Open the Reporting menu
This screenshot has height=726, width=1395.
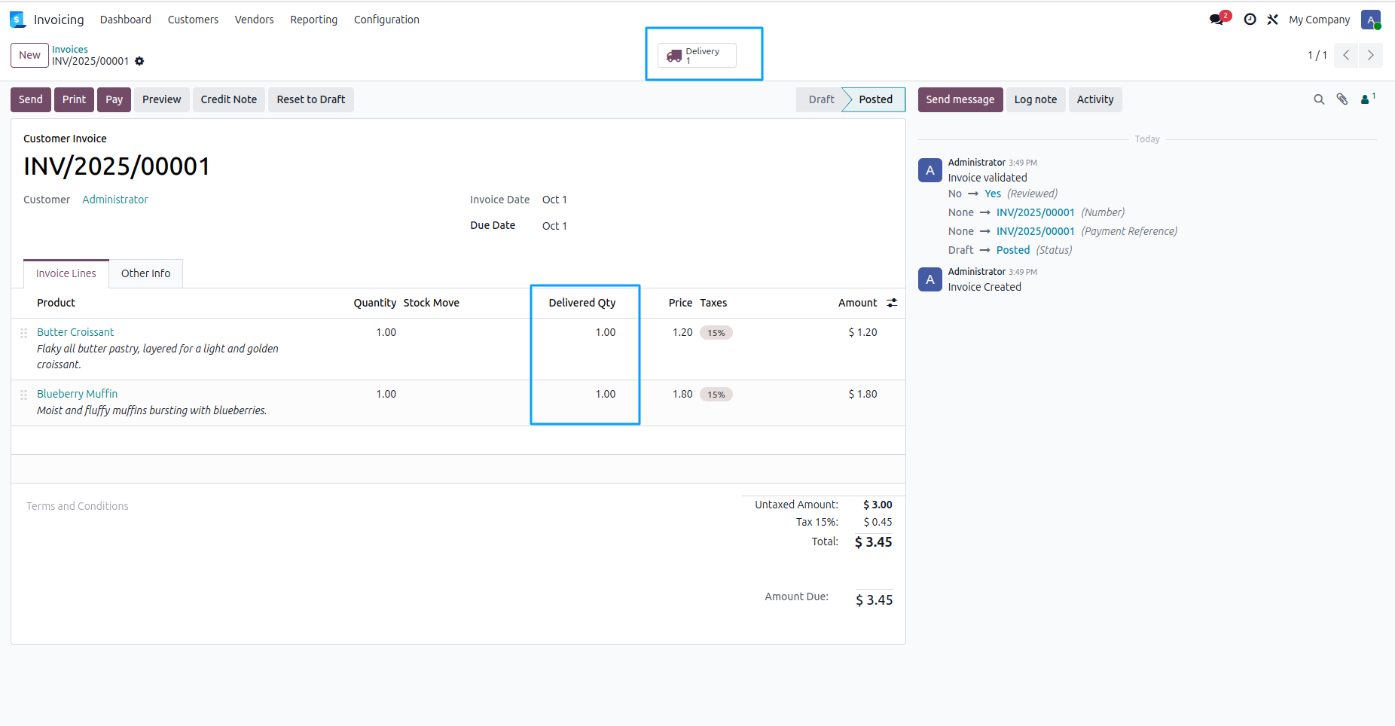[x=314, y=20]
